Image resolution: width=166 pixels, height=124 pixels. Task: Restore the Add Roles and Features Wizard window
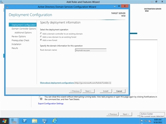tap(156, 2)
